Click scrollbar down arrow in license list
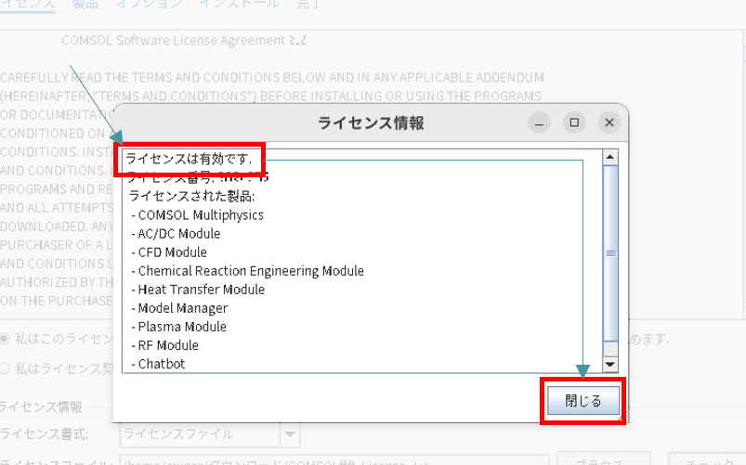The image size is (746, 465). point(610,364)
